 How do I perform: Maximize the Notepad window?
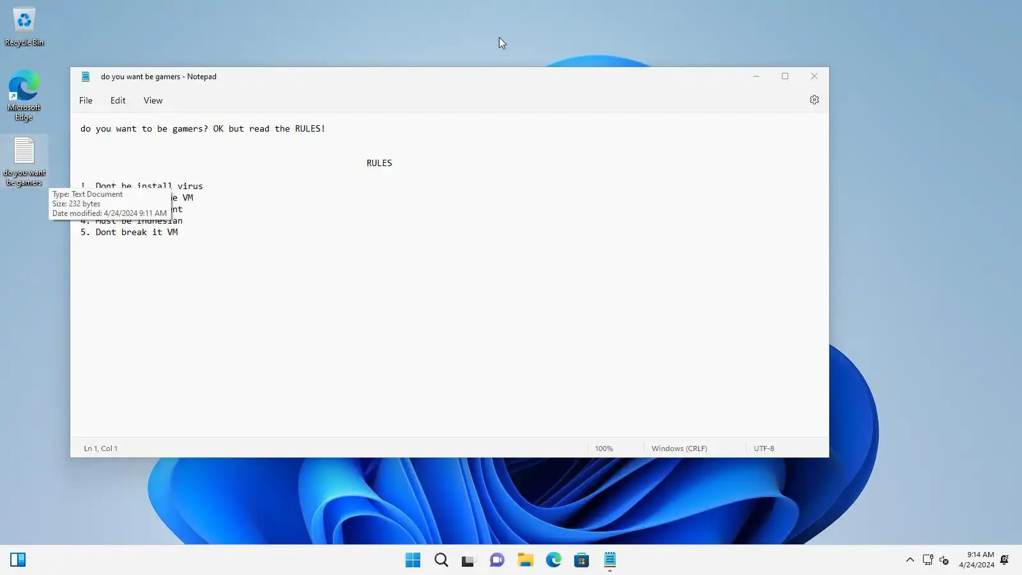click(785, 76)
